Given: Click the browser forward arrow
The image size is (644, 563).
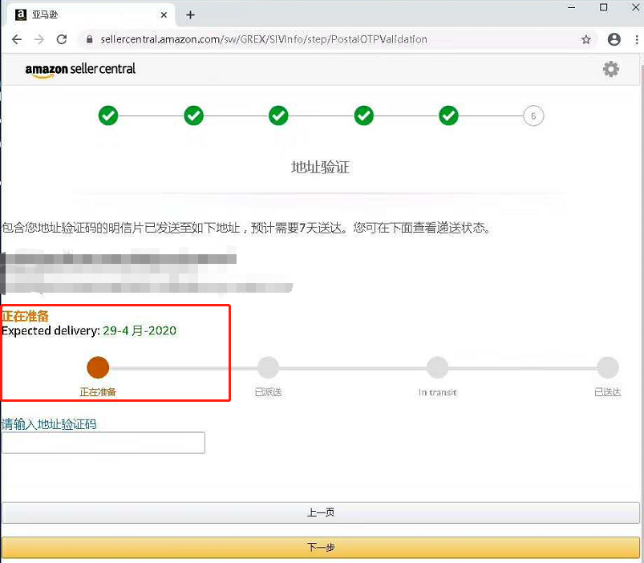Looking at the screenshot, I should [x=39, y=39].
